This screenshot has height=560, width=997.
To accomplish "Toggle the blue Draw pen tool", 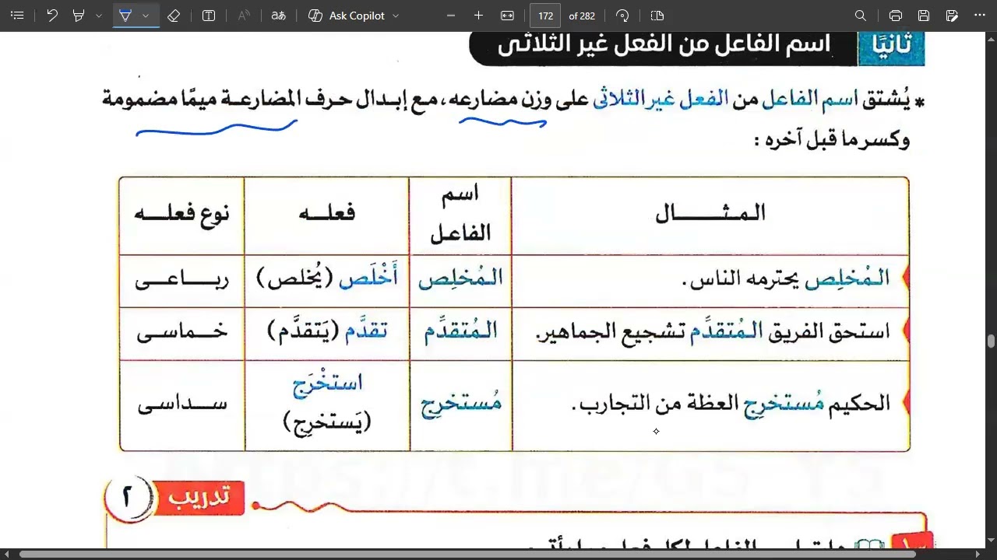I will (125, 16).
